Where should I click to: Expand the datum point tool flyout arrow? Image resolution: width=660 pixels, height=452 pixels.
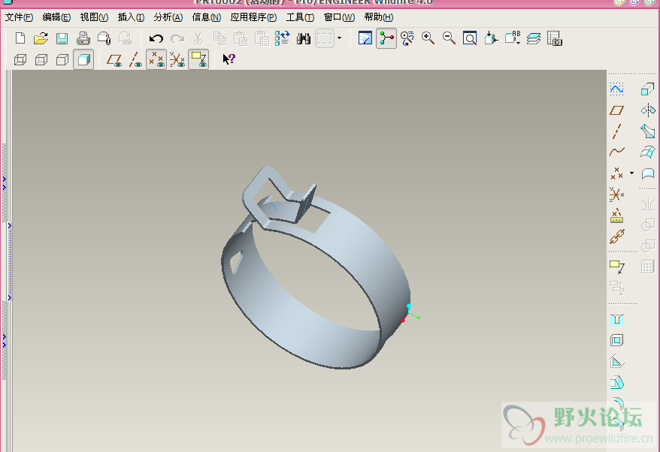click(631, 173)
